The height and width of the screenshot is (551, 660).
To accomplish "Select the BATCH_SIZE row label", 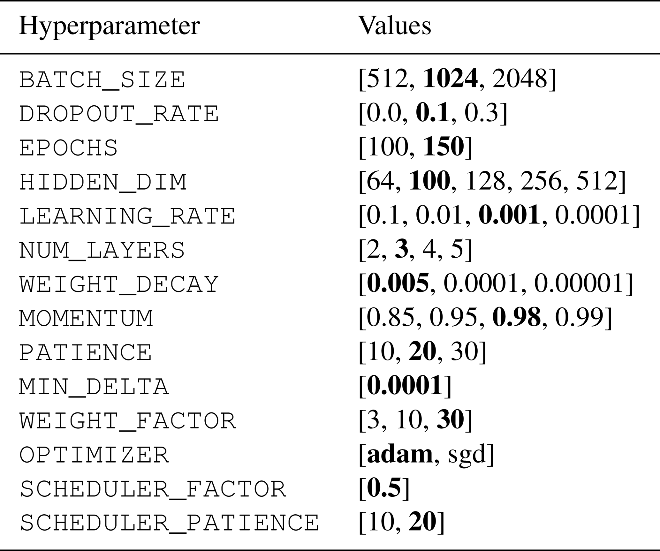I will click(x=102, y=80).
